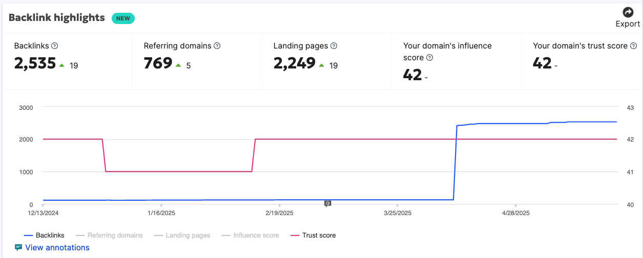Click the trust score help icon
Screen dimensions: 643x258
[x=633, y=46]
